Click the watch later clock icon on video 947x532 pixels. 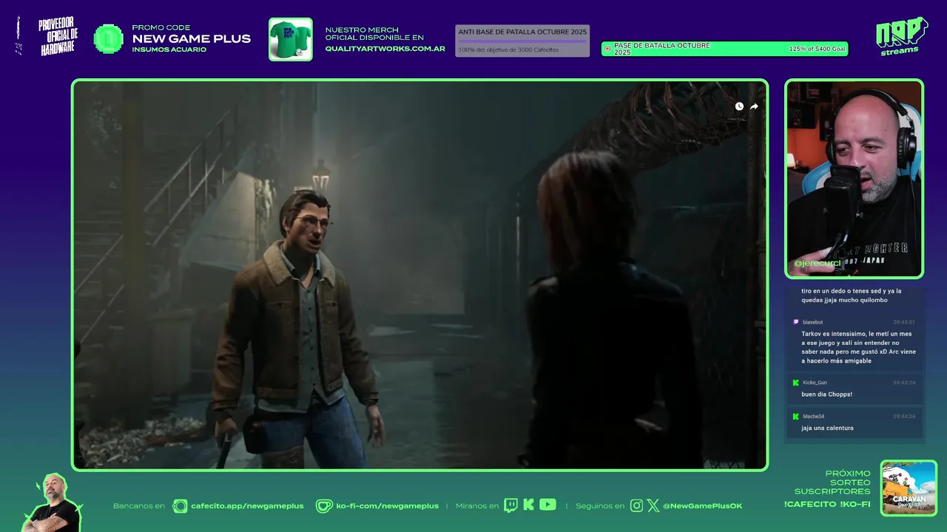[x=739, y=106]
